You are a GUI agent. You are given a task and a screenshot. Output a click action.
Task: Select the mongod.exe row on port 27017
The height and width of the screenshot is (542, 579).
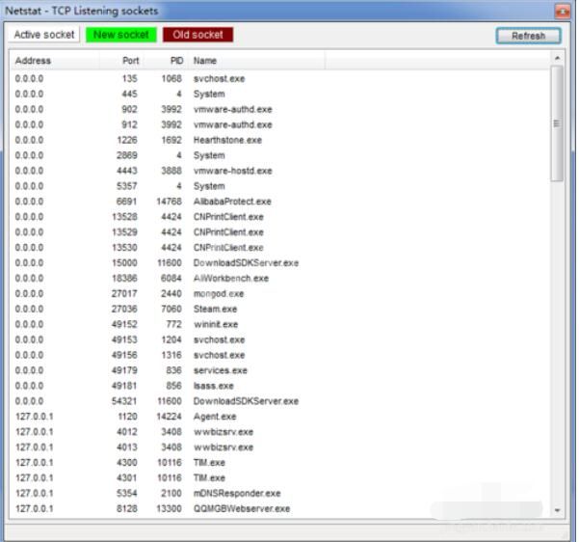point(280,293)
